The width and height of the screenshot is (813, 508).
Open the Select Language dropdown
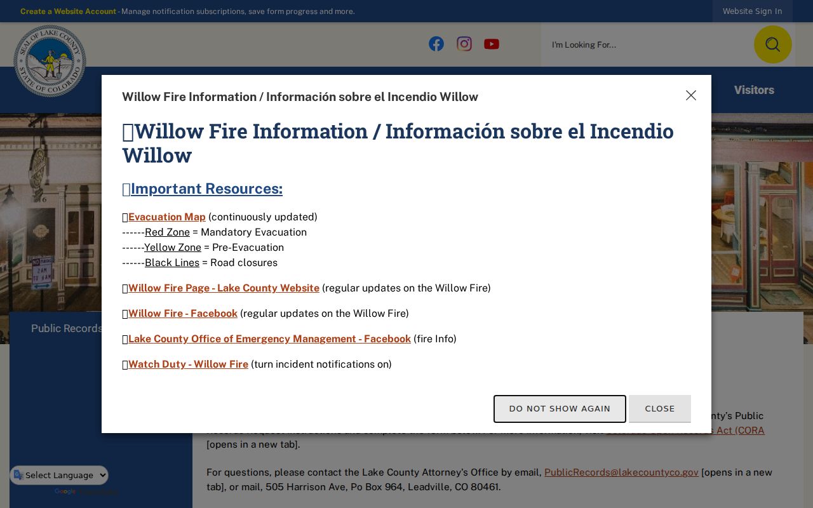(x=59, y=475)
